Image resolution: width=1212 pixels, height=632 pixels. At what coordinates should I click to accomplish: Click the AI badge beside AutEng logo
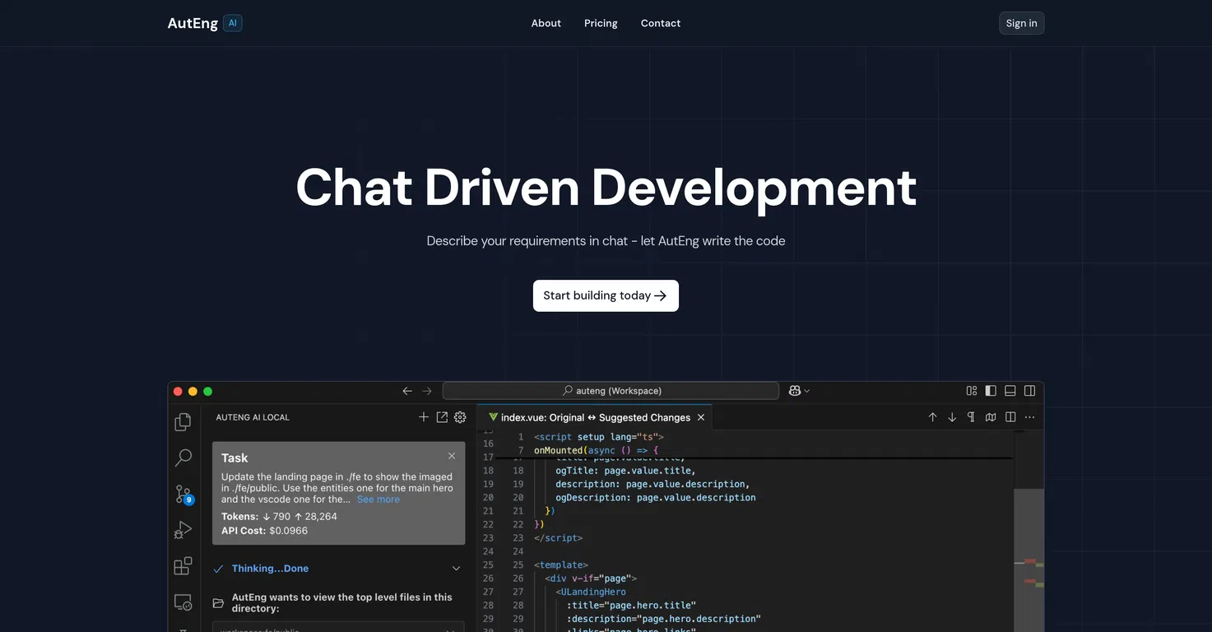click(x=233, y=23)
